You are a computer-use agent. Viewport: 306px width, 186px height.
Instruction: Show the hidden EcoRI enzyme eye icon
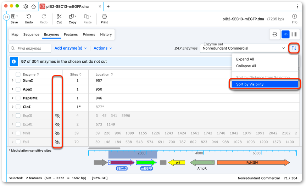57,125
